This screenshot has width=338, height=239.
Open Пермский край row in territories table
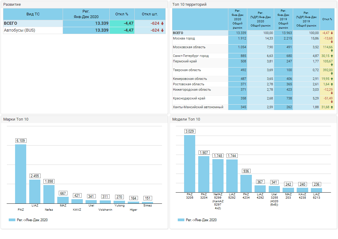pos(185,61)
